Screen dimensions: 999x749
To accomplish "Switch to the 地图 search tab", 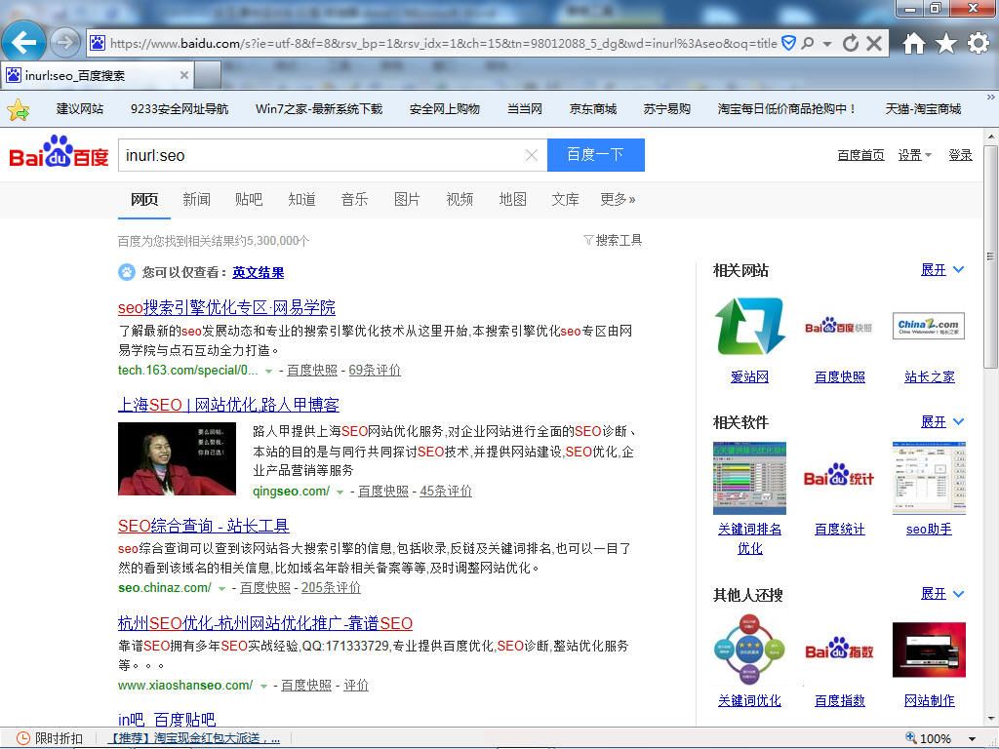I will click(512, 199).
